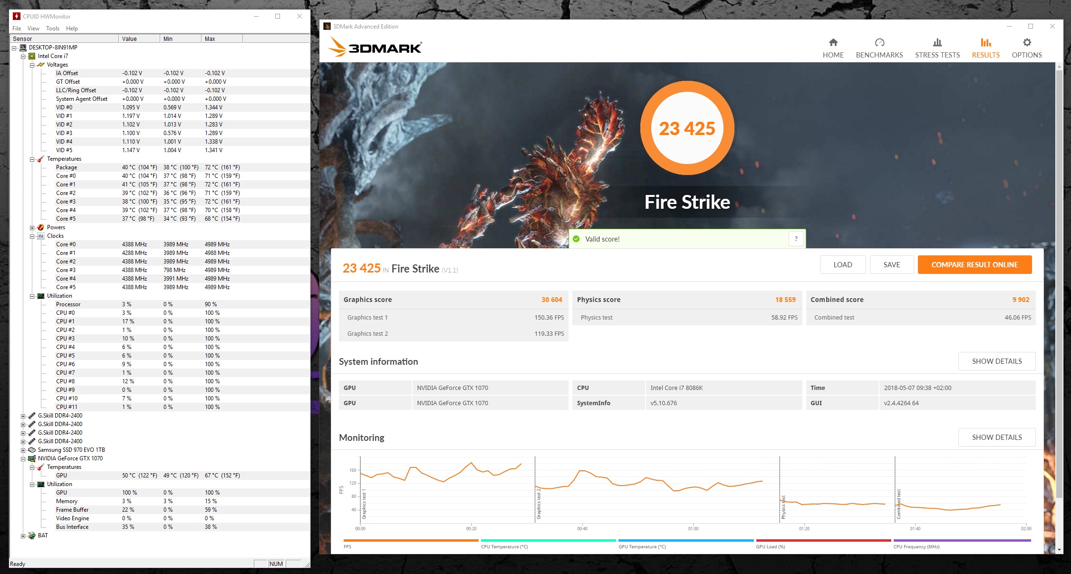Click the question mark help button
Viewport: 1071px width, 574px height.
coord(796,239)
